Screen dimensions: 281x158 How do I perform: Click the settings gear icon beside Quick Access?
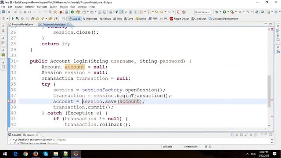[216, 12]
